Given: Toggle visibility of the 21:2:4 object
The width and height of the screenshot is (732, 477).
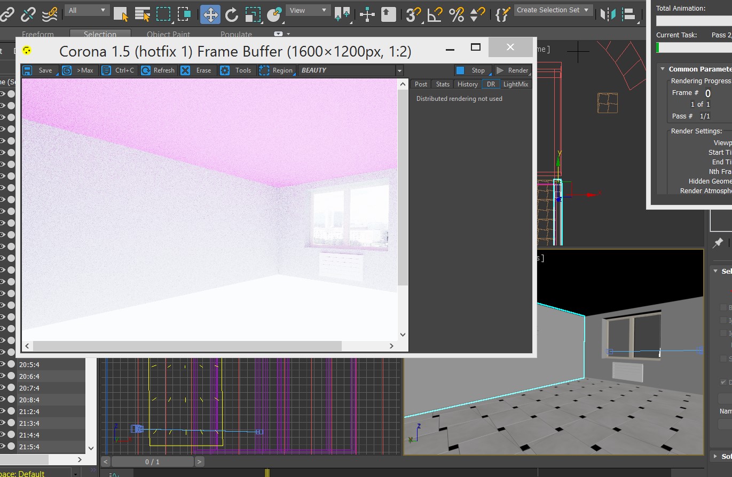Looking at the screenshot, I should [3, 411].
